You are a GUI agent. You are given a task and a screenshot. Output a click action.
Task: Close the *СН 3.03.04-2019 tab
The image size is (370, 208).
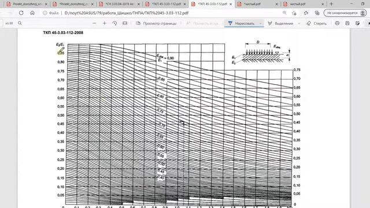tap(139, 4)
